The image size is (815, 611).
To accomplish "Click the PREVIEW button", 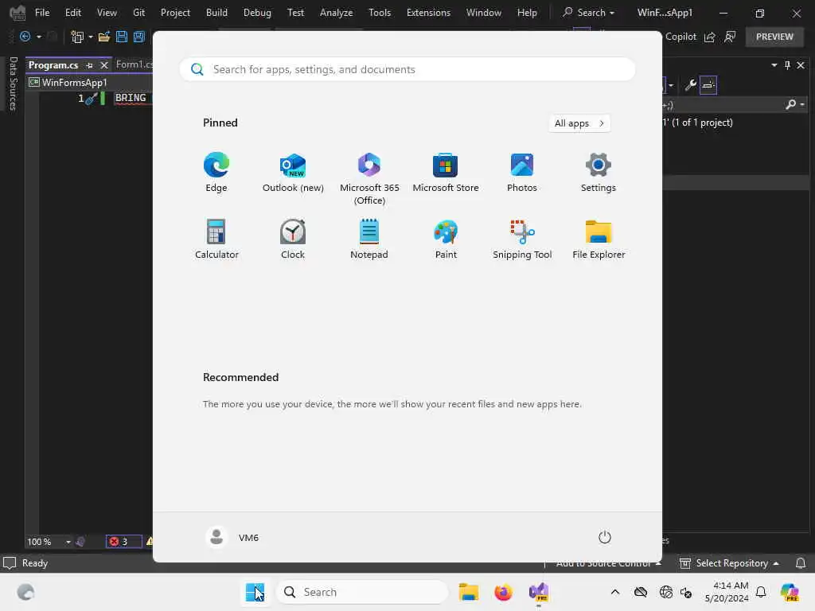I will point(774,37).
